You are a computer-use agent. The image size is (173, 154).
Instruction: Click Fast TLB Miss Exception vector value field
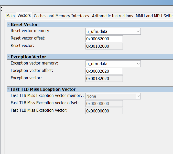point(104,111)
